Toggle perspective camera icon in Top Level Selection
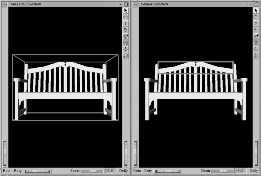Image resolution: width=261 pixels, height=176 pixels. coord(126,56)
